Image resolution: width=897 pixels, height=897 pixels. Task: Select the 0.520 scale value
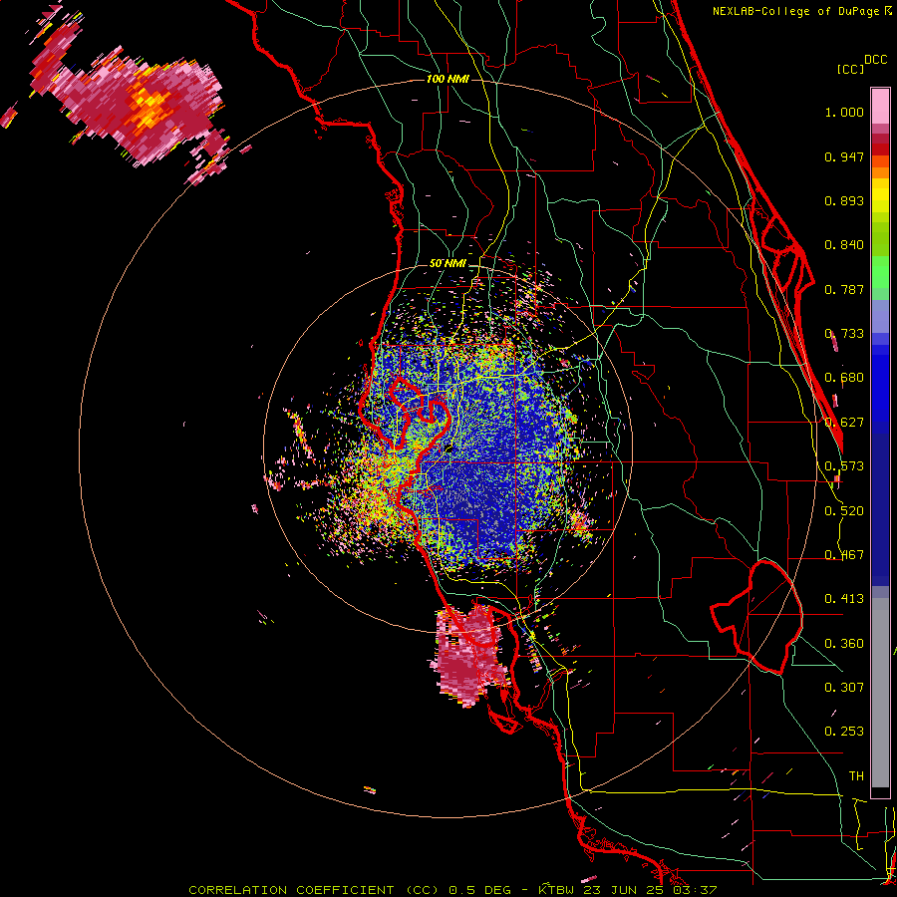(844, 511)
